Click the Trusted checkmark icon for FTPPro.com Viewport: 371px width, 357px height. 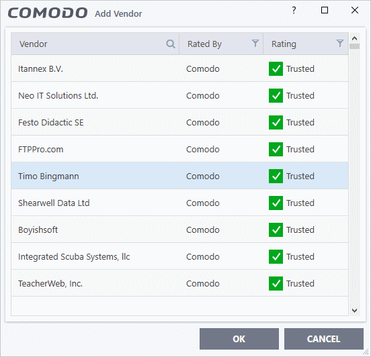click(276, 150)
